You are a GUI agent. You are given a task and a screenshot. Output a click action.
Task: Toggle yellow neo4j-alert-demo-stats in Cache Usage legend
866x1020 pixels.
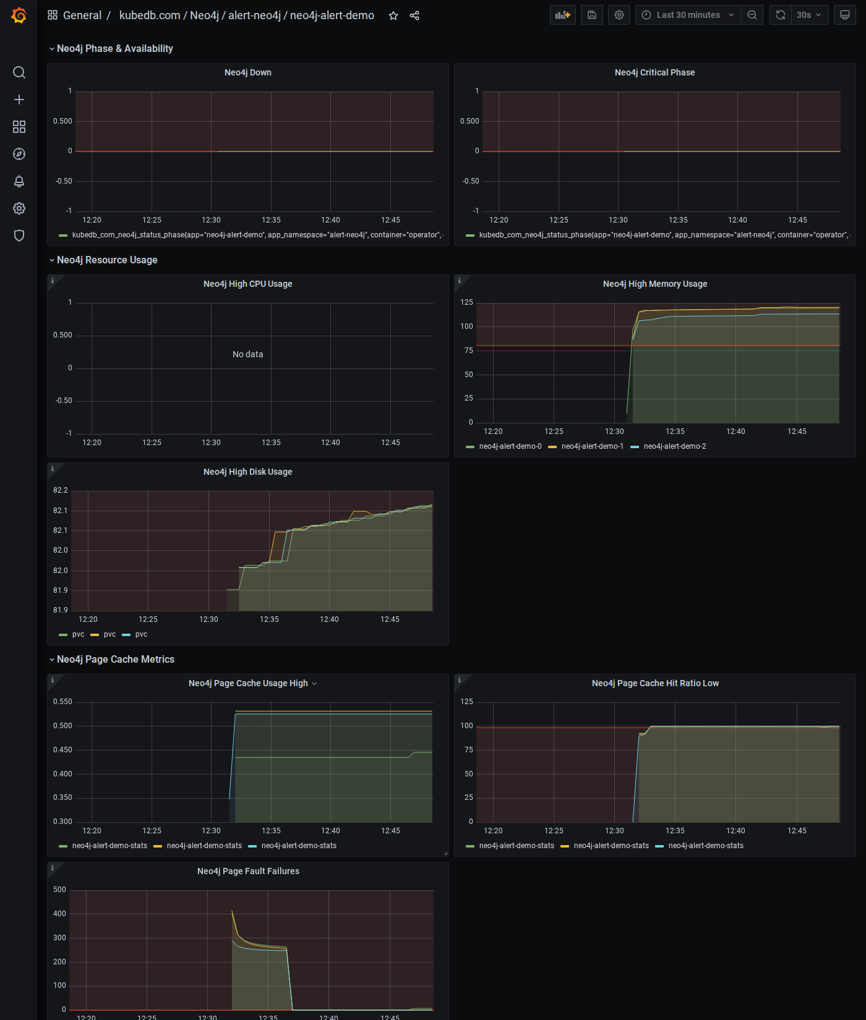(x=204, y=846)
